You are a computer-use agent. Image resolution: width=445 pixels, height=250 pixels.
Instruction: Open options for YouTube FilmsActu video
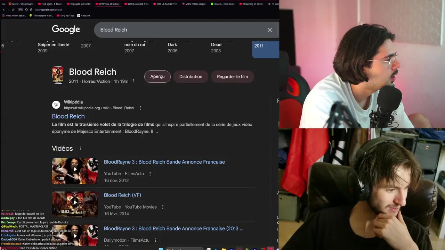(150, 174)
